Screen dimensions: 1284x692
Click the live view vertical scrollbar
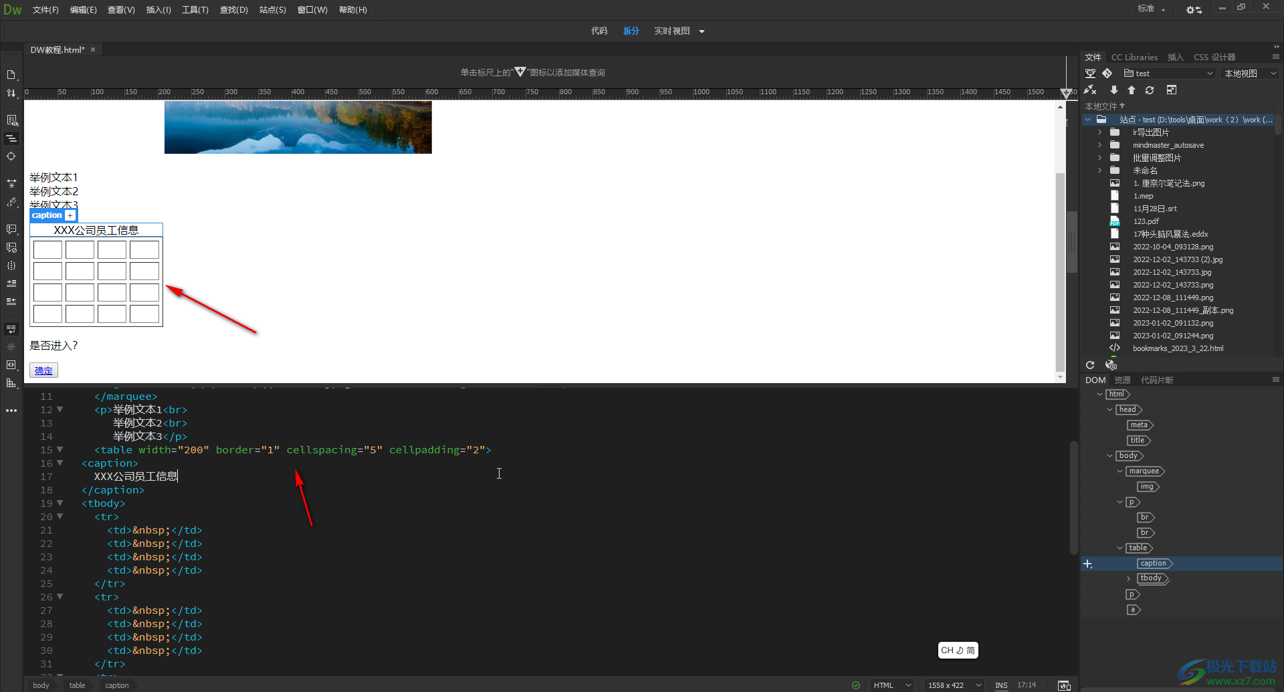coord(1060,271)
